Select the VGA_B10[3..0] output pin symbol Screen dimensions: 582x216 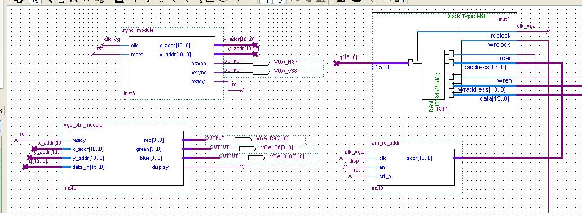point(257,157)
